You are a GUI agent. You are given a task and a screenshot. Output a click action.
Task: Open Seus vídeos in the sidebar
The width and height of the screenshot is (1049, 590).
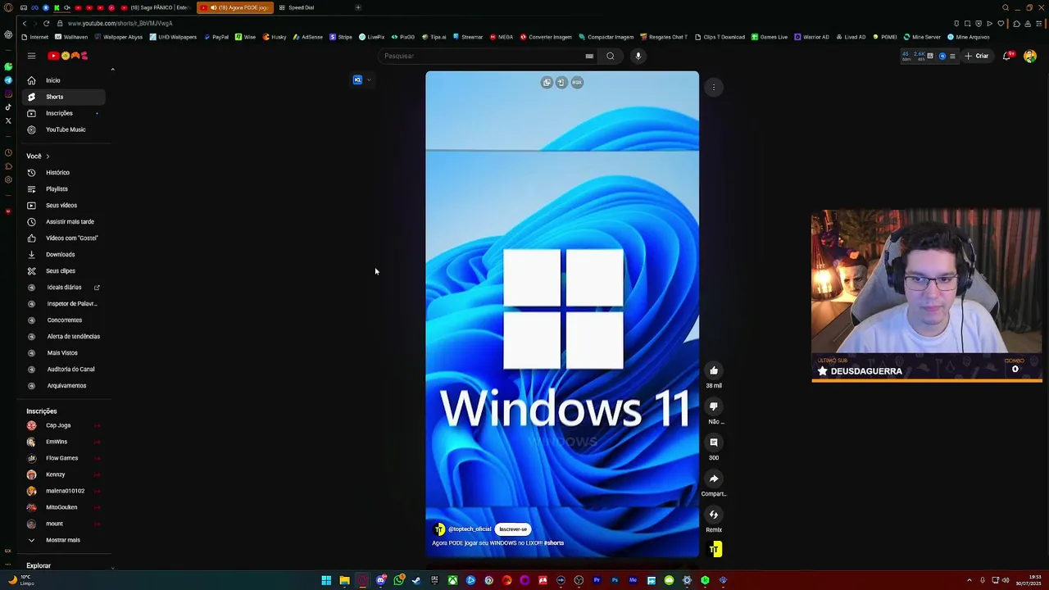pos(63,205)
